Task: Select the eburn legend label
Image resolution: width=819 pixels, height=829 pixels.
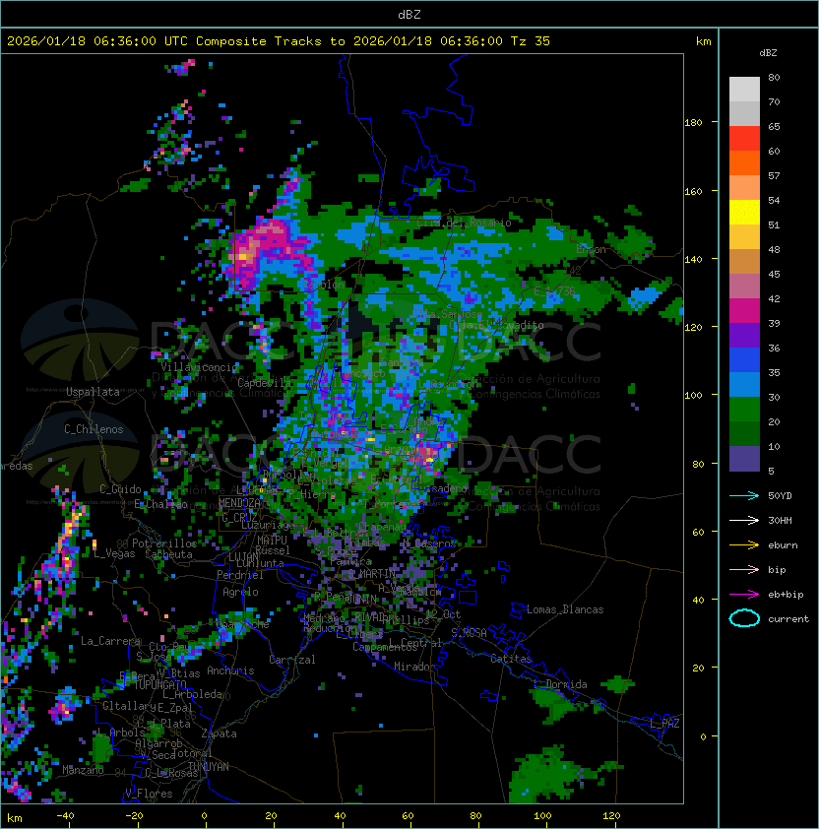Action: pos(783,545)
